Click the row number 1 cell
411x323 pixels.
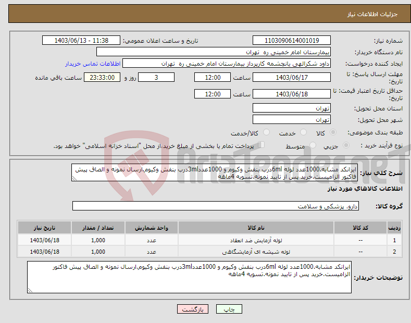point(394,240)
